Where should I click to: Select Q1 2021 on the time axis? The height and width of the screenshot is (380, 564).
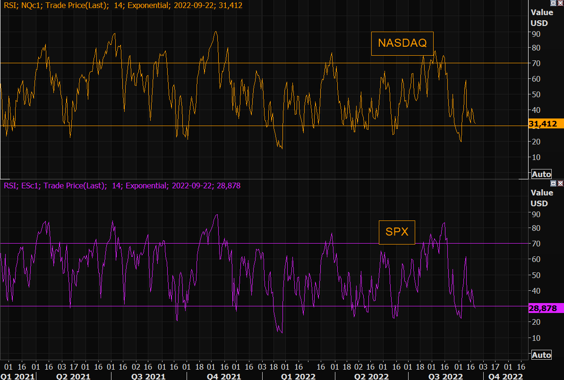(x=17, y=376)
